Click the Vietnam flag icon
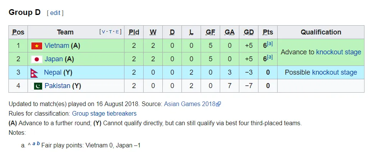The width and height of the screenshot is (376, 152). 37,46
